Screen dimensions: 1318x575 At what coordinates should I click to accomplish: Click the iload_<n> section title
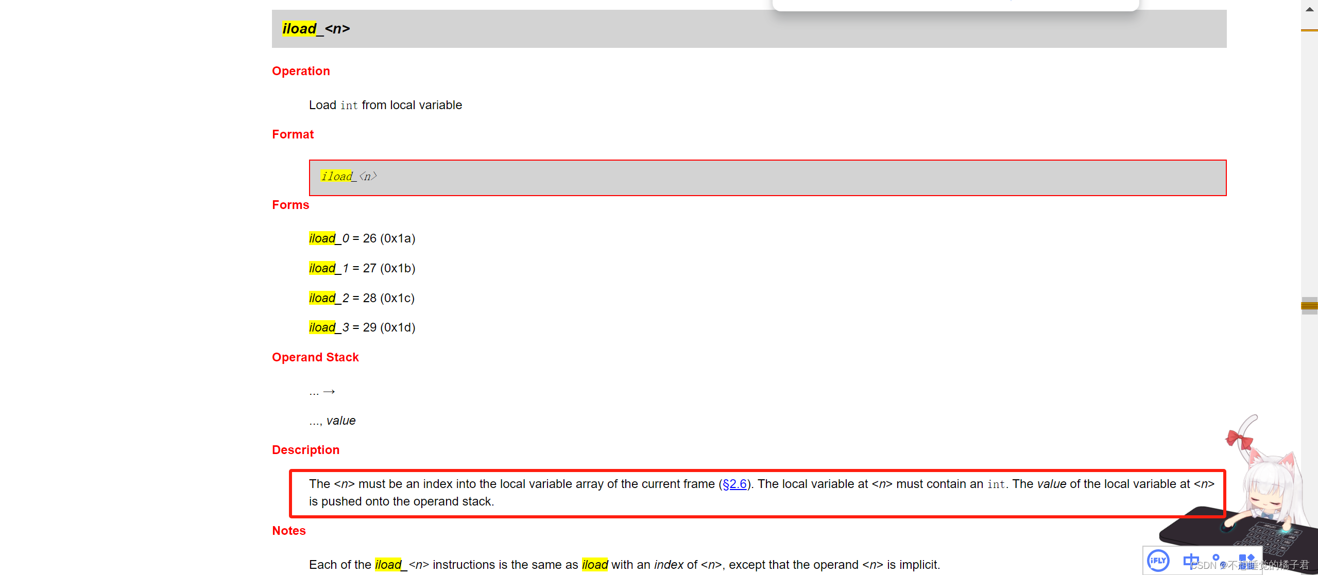316,29
